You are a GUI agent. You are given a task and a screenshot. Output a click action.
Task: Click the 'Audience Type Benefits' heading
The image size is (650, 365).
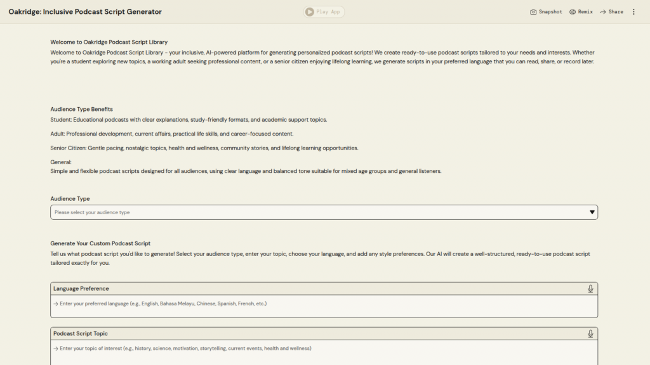point(81,109)
